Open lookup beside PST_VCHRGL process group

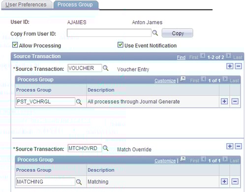point(79,102)
